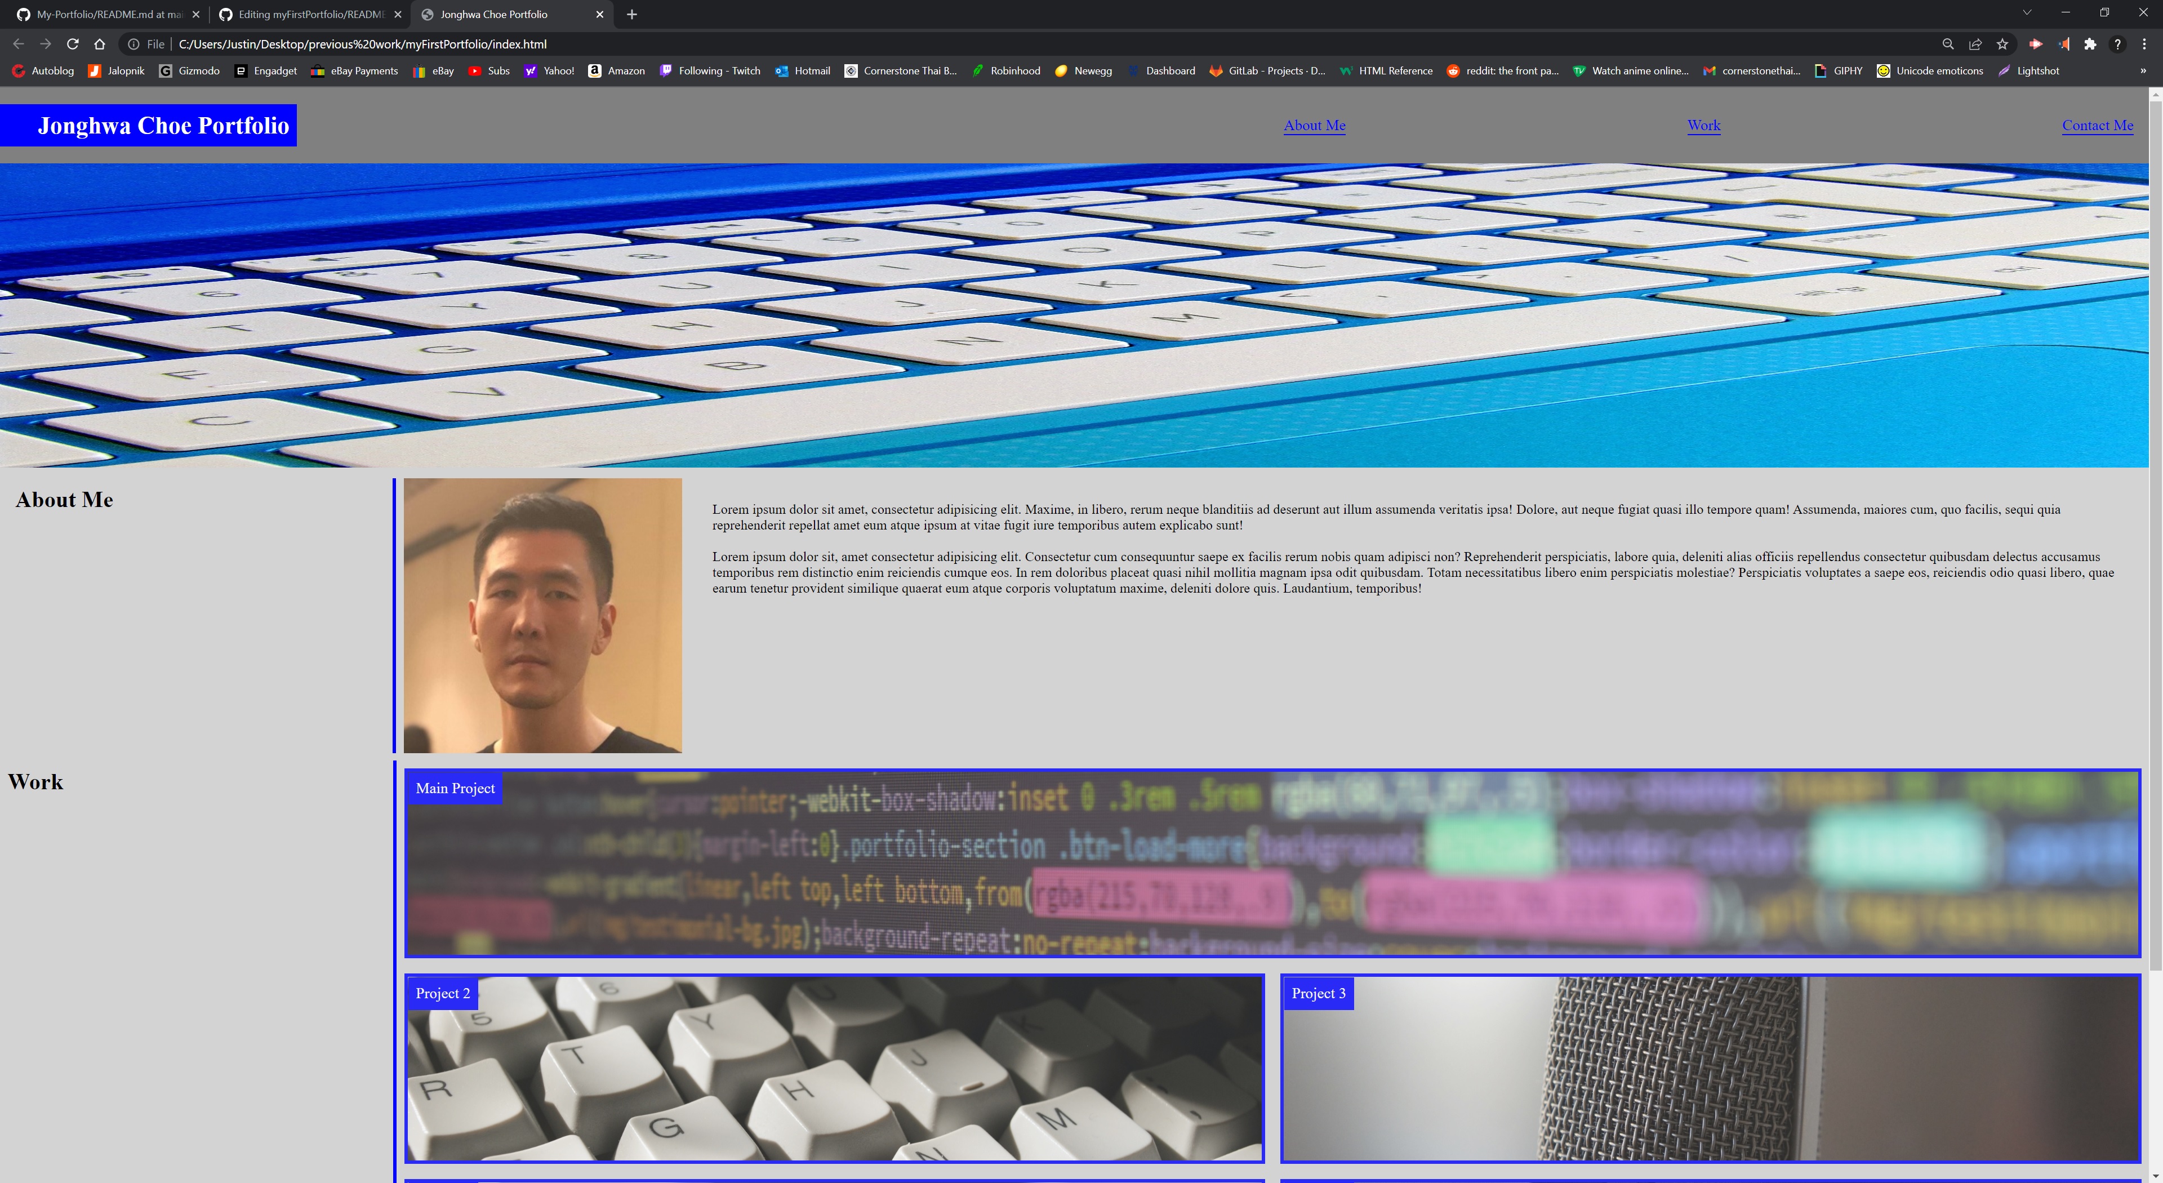Open the Autoblog bookmark
This screenshot has width=2163, height=1183.
tap(43, 70)
